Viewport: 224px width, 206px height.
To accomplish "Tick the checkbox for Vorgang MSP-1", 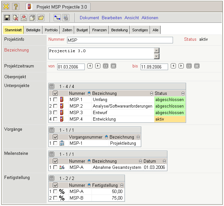I will tap(55, 143).
